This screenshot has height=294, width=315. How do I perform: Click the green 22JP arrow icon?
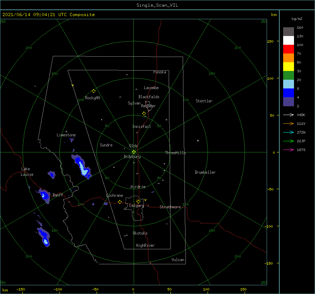(x=288, y=141)
